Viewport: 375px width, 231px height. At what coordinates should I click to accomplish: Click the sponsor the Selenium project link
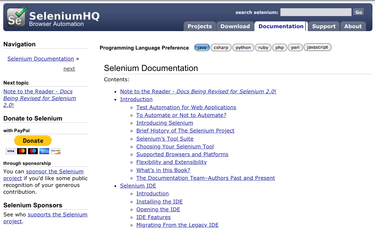tap(54, 171)
